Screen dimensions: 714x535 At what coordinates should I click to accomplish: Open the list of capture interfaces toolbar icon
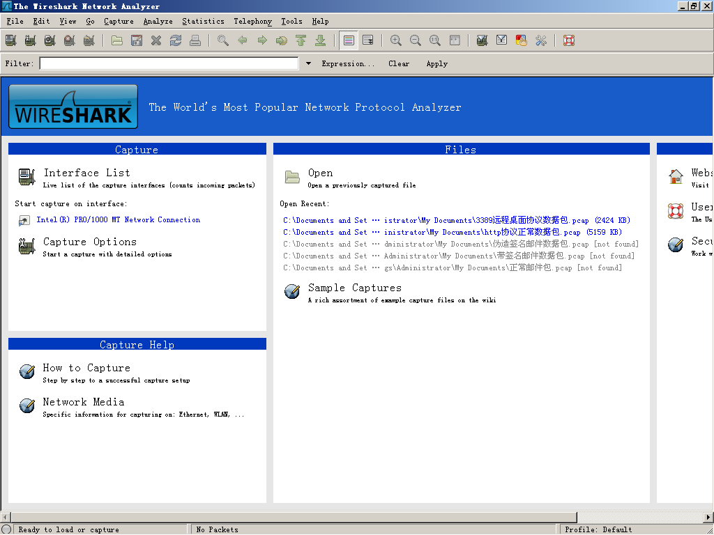point(11,40)
